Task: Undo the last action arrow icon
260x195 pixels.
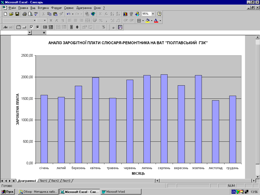Action: tap(69, 14)
